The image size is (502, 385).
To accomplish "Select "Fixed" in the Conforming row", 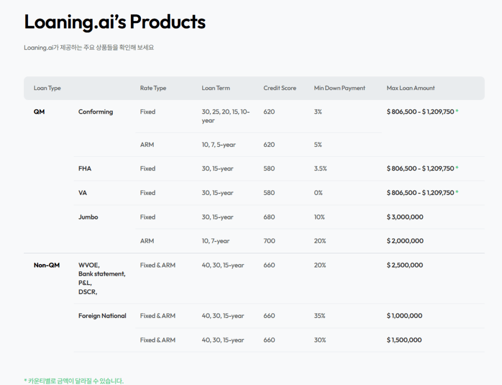I will tap(148, 112).
